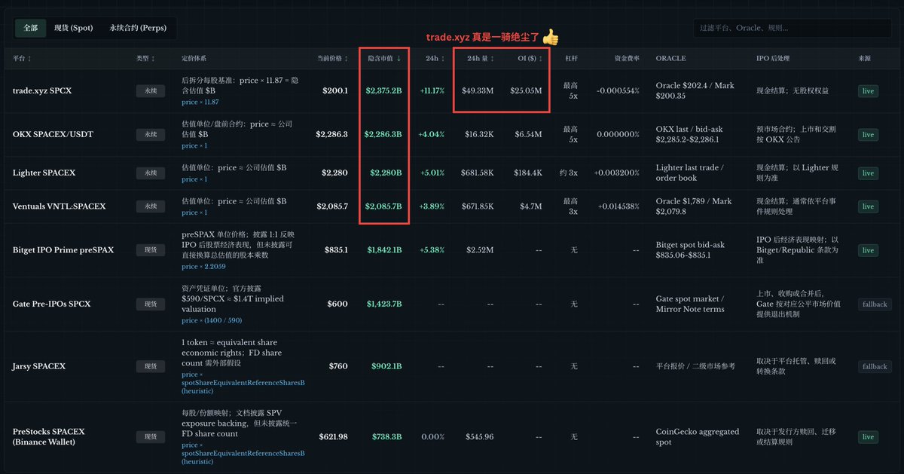Select the 全部 tab
The width and height of the screenshot is (904, 474).
(30, 28)
